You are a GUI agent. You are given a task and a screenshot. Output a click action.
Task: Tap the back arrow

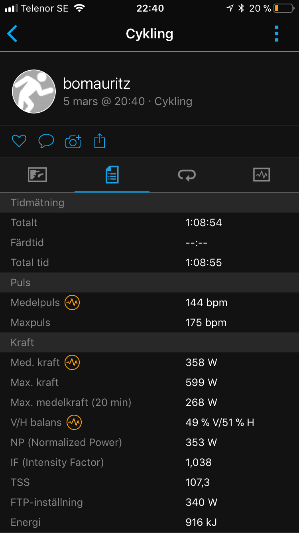pos(12,34)
